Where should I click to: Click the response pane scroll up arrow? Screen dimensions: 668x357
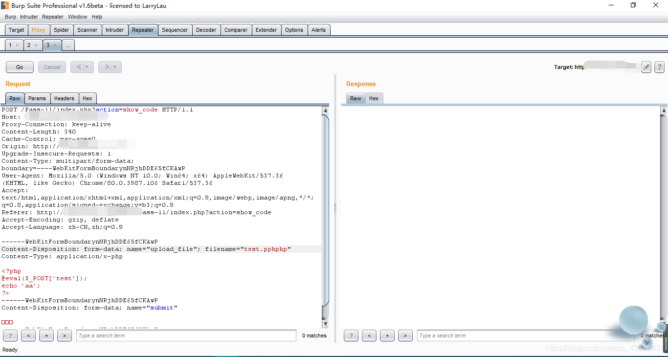pyautogui.click(x=664, y=111)
